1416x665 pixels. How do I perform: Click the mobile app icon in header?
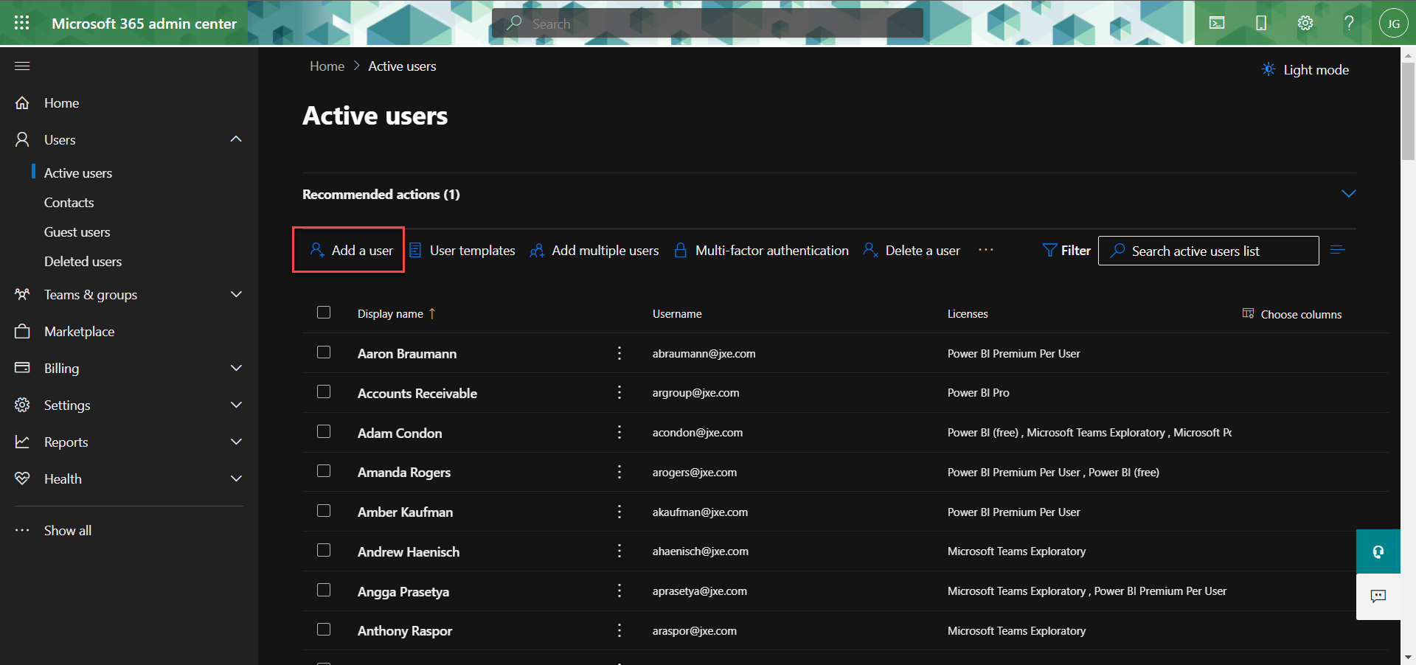click(1261, 23)
